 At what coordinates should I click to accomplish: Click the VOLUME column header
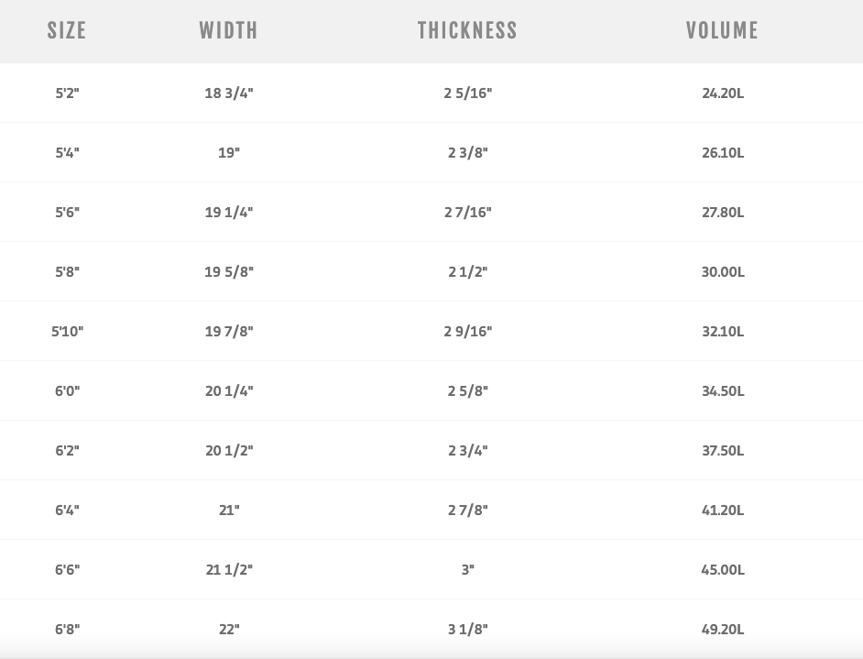(722, 30)
